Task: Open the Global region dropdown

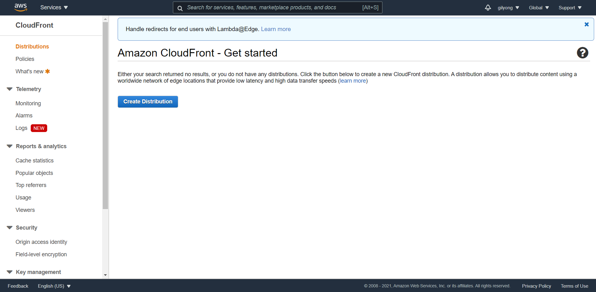Action: [x=539, y=8]
